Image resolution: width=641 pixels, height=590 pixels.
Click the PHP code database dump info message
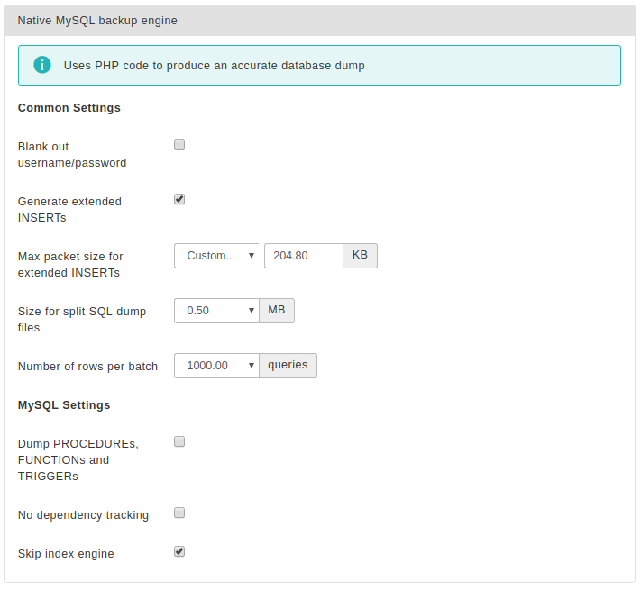click(215, 66)
